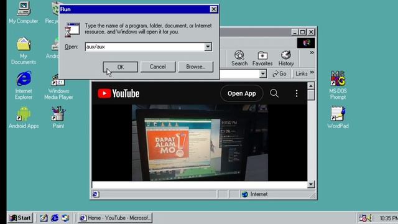Click Cancel in the Run dialog
Screen dimensions: 398x224
point(158,67)
